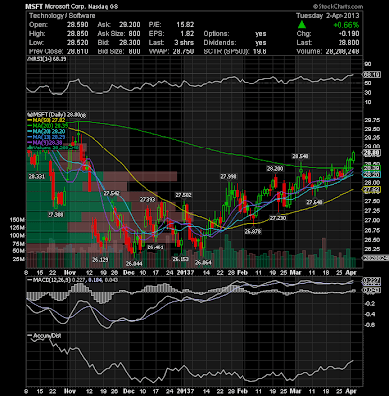Click the 150M volume axis label

click(x=17, y=220)
